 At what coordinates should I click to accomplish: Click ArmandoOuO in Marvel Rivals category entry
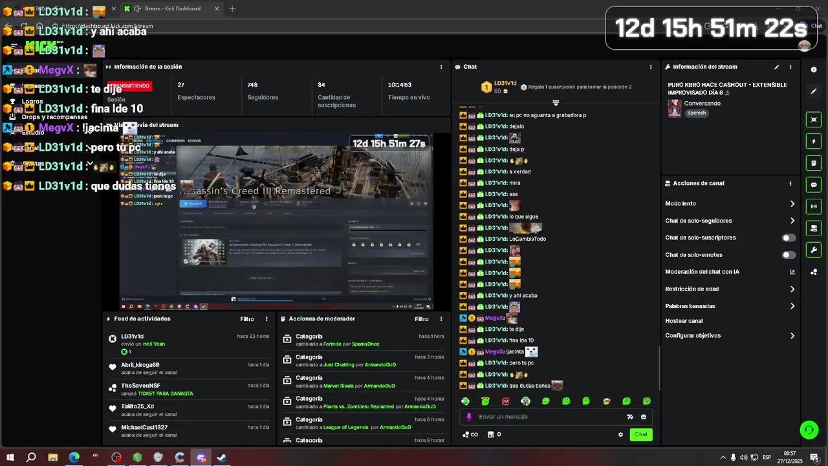(x=379, y=386)
